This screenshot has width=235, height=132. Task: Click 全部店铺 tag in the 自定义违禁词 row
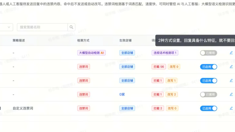pyautogui.click(x=127, y=108)
